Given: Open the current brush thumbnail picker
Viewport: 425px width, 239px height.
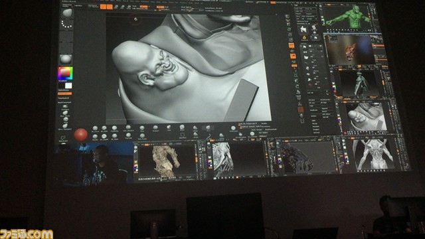Looking at the screenshot, I should click(66, 13).
